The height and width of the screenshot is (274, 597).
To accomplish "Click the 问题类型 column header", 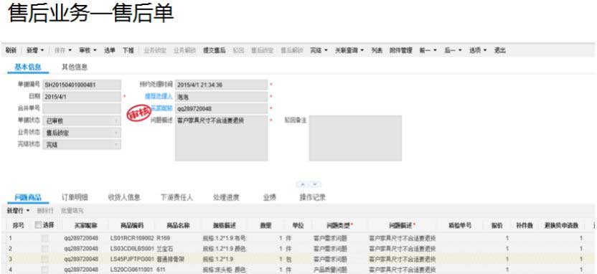I will coord(339,225).
